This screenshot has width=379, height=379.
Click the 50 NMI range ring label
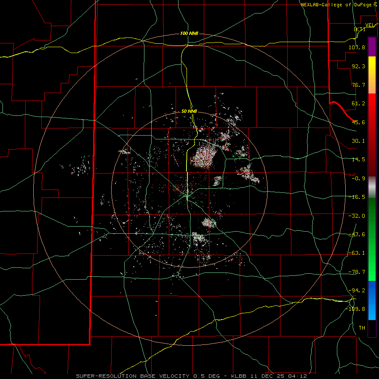tap(189, 112)
